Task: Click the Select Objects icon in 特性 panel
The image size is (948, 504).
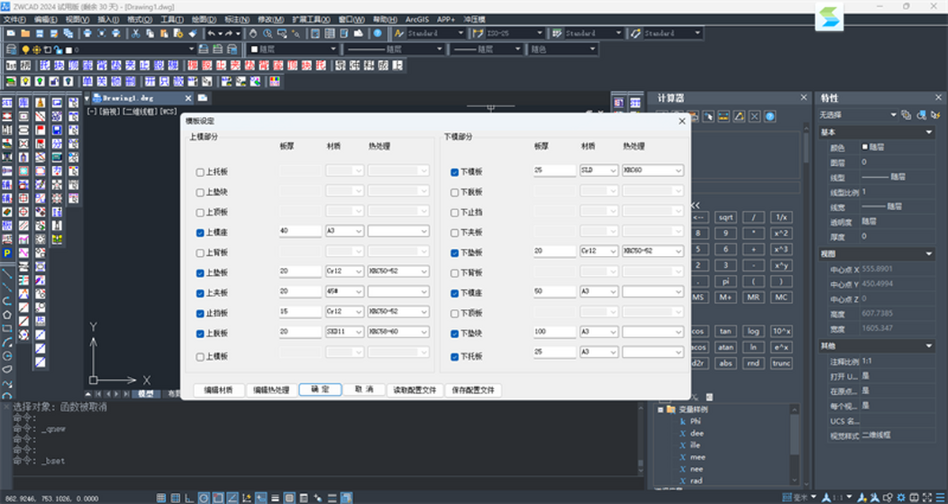Action: [x=922, y=115]
